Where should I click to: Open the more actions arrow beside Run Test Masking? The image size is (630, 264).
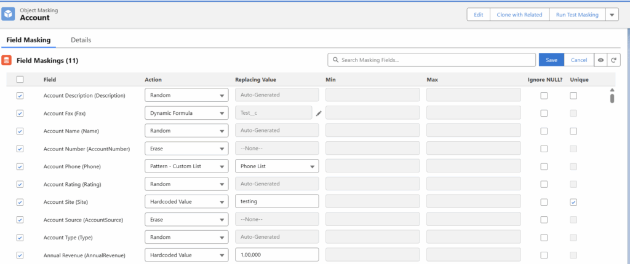tap(611, 15)
